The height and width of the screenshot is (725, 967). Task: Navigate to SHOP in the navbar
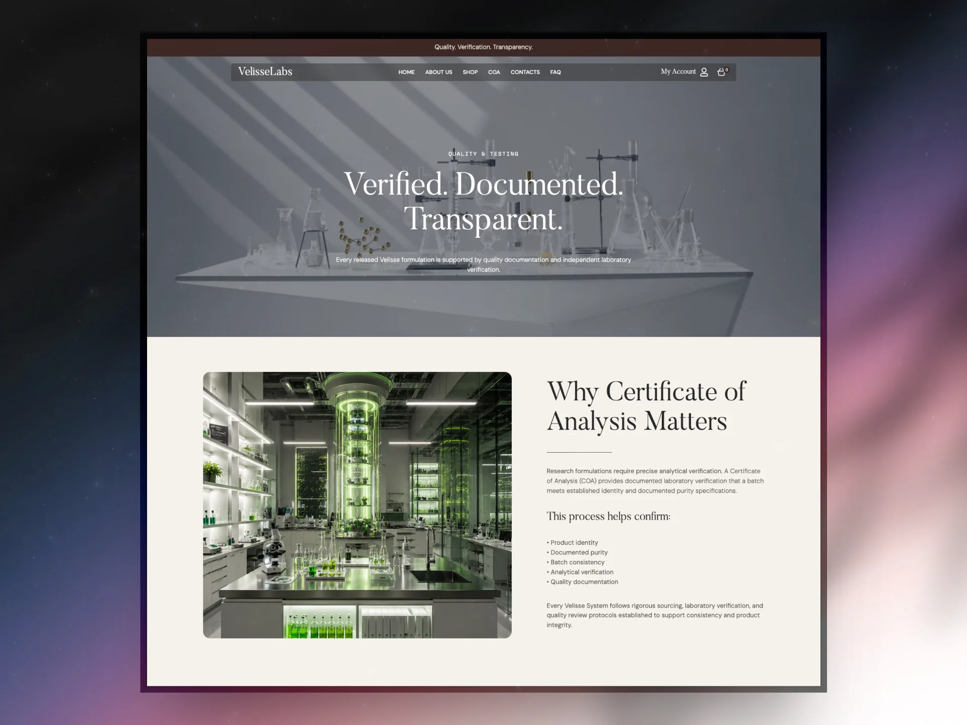[x=470, y=72]
